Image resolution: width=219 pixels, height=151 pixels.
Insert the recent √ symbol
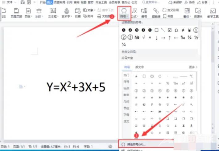(143, 37)
